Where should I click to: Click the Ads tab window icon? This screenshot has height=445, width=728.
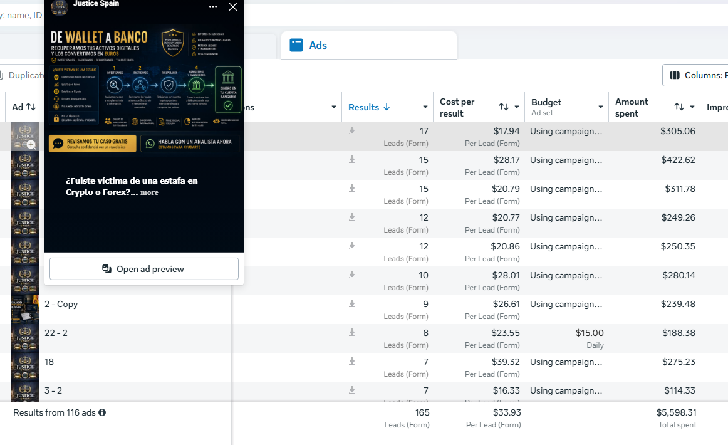tap(296, 45)
